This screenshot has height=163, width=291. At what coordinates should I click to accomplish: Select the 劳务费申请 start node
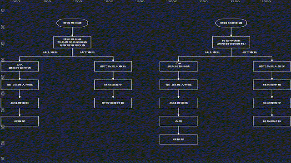point(72,23)
